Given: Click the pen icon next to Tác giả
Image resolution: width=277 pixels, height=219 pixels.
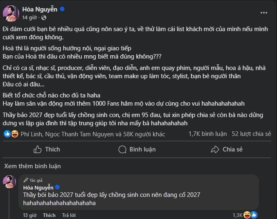Looking at the screenshot, I should 26,180.
